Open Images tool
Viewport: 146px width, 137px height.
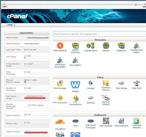coord(91,85)
